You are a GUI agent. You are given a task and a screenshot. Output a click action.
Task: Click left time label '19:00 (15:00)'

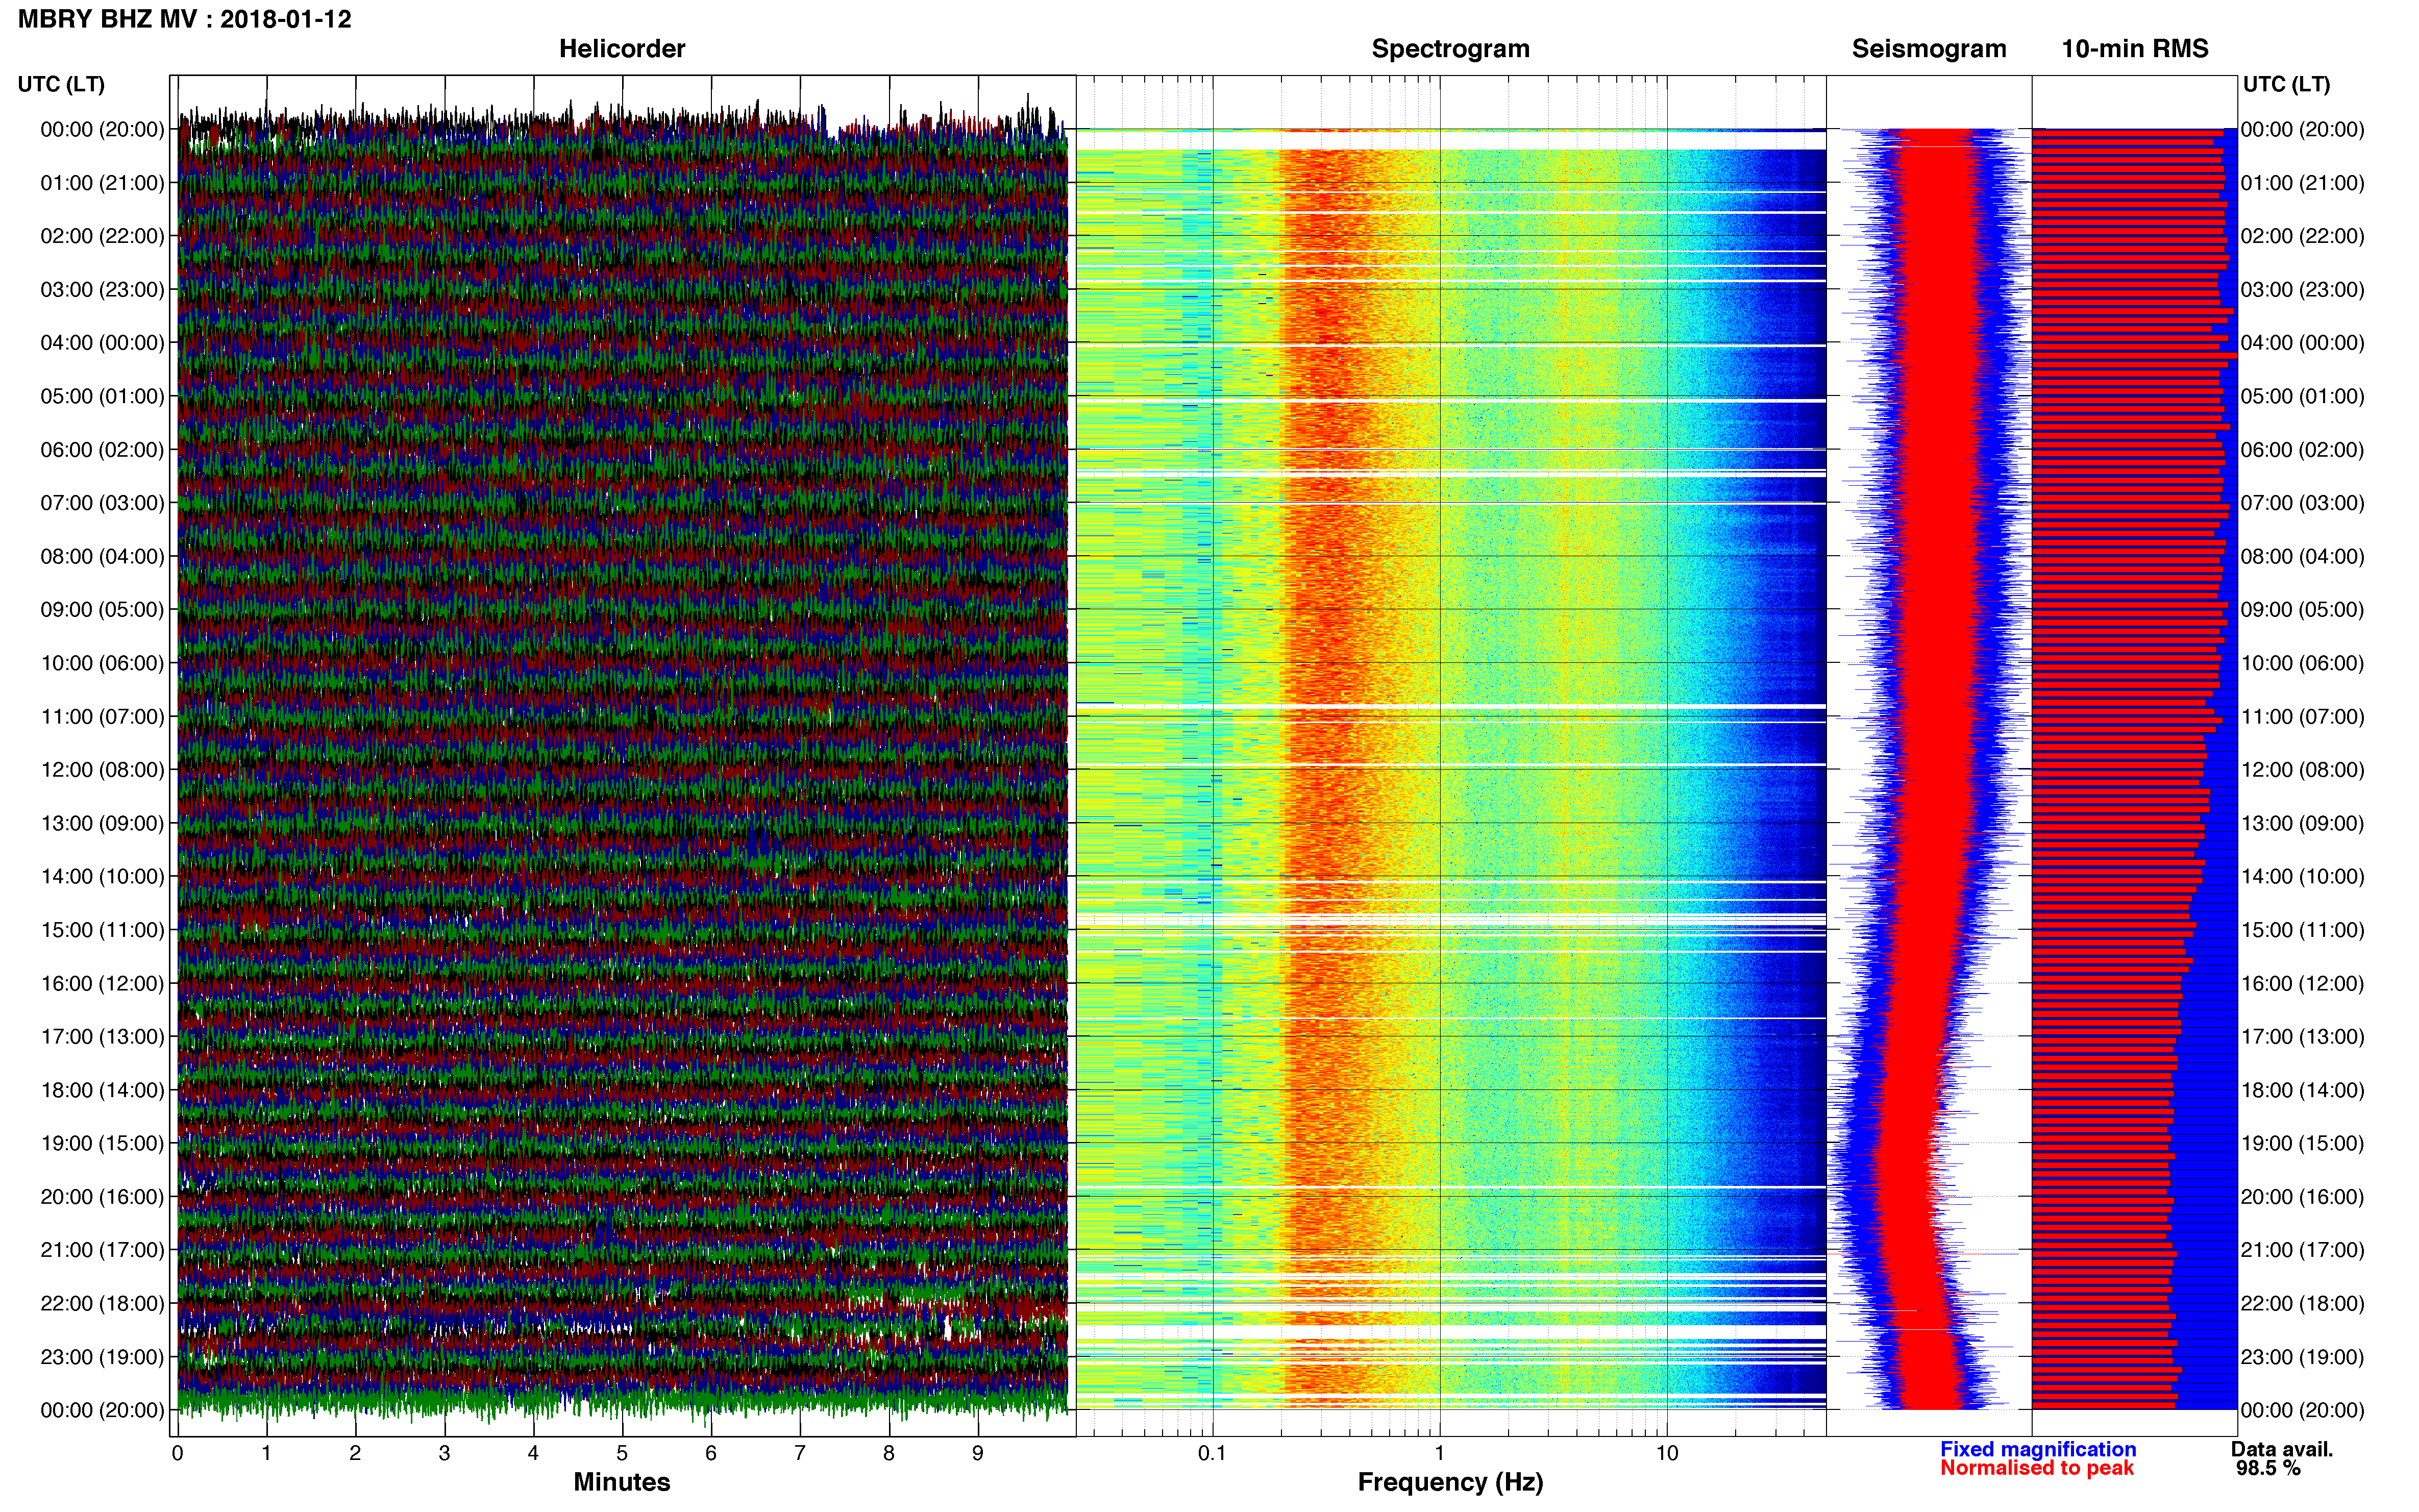103,1144
